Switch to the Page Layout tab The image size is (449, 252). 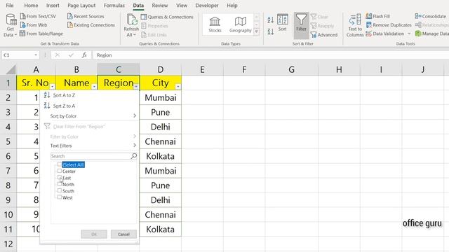[81, 6]
